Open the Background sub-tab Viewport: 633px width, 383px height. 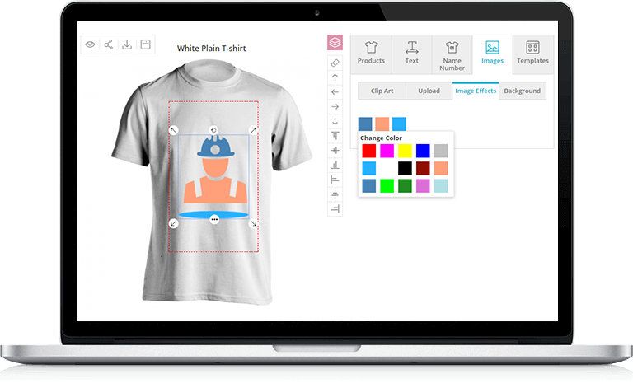tap(523, 91)
